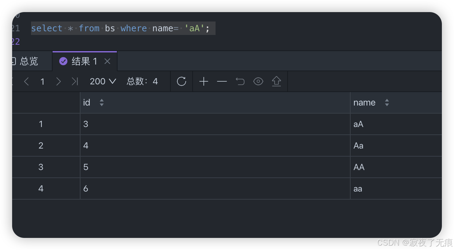Click the word select in the query

(47, 28)
